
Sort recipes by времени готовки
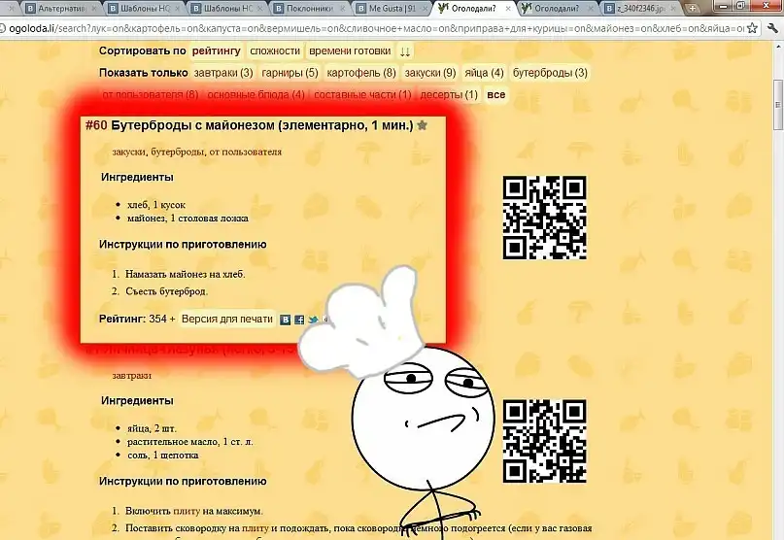coord(350,51)
